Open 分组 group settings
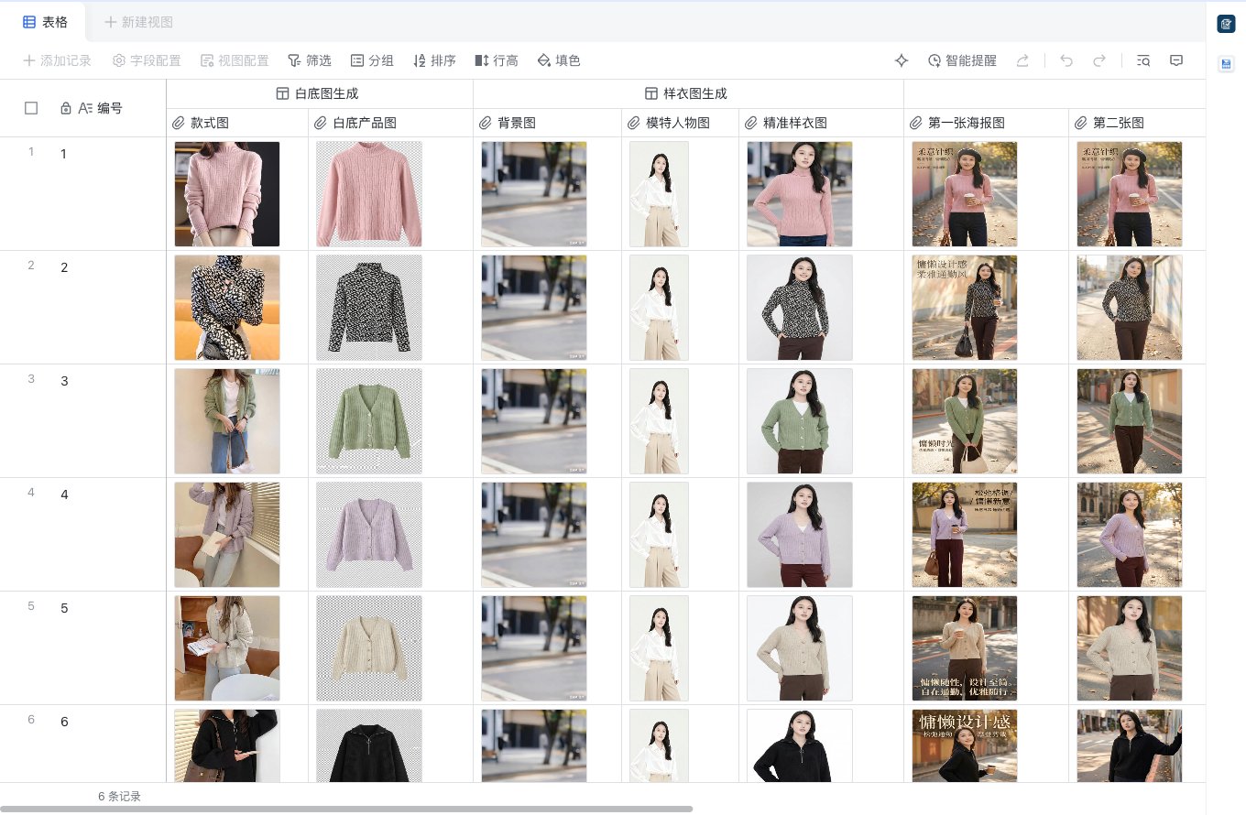Image resolution: width=1246 pixels, height=815 pixels. (x=372, y=60)
